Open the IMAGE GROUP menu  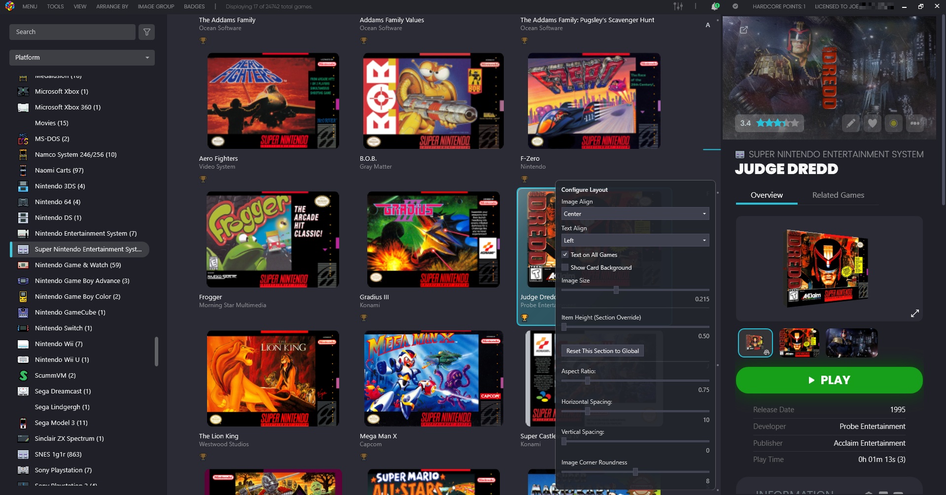[156, 6]
